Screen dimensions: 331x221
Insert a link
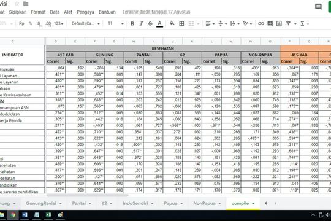click(261, 23)
